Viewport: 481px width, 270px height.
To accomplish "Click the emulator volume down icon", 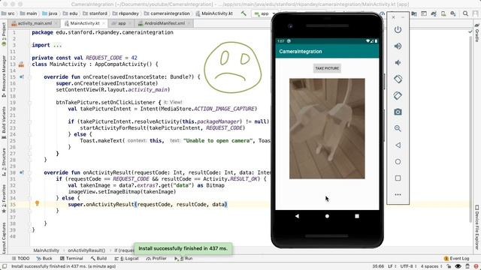I will (398, 63).
